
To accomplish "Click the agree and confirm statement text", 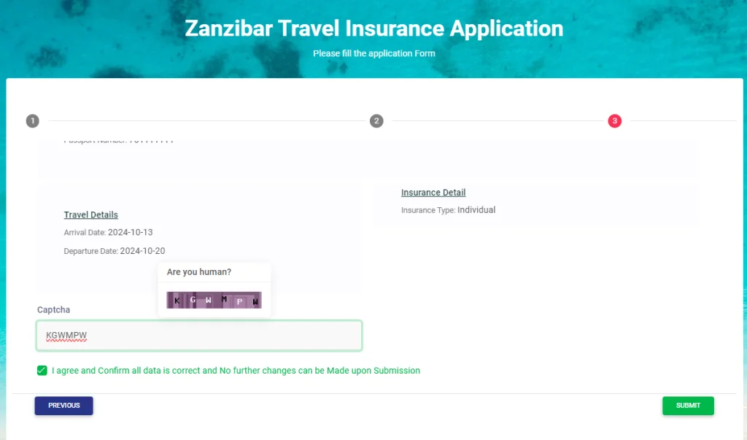I will tap(236, 371).
